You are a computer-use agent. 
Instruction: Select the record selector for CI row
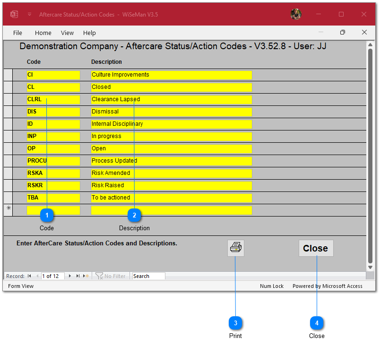[8, 75]
